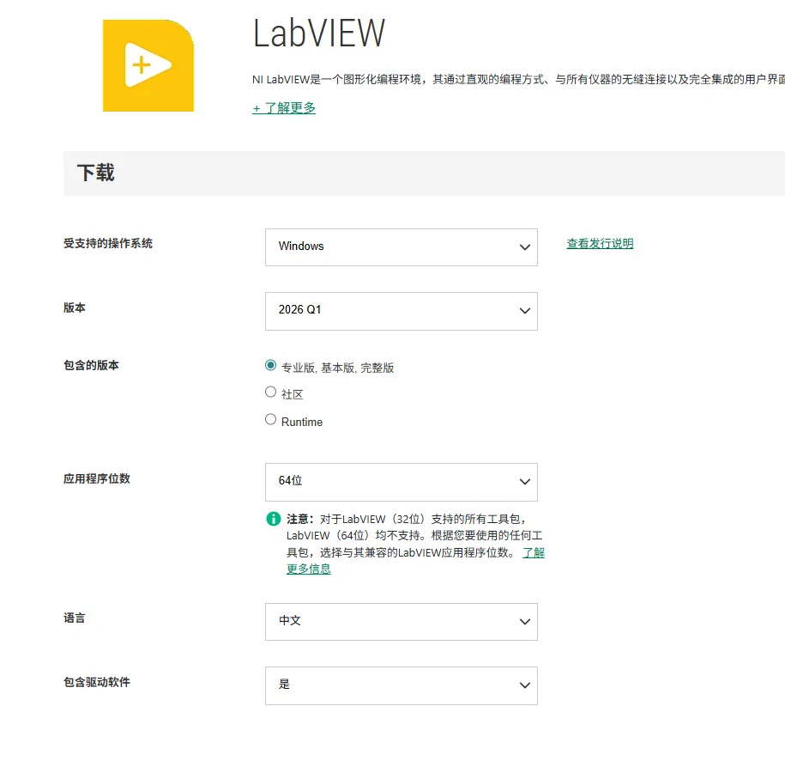This screenshot has height=767, width=785.
Task: Open the 包含驱动软件 dropdown showing 是
Action: point(401,685)
